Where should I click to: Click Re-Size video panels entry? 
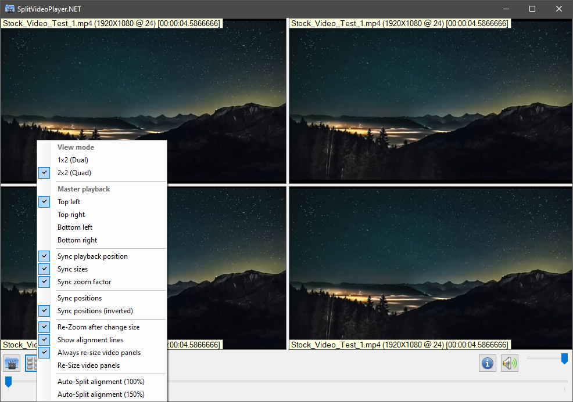88,365
